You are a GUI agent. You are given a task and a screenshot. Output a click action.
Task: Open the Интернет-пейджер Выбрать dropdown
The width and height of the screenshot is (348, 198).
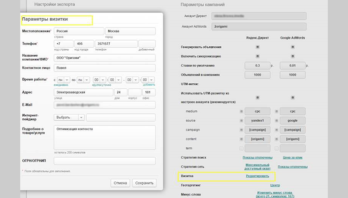pyautogui.click(x=69, y=117)
